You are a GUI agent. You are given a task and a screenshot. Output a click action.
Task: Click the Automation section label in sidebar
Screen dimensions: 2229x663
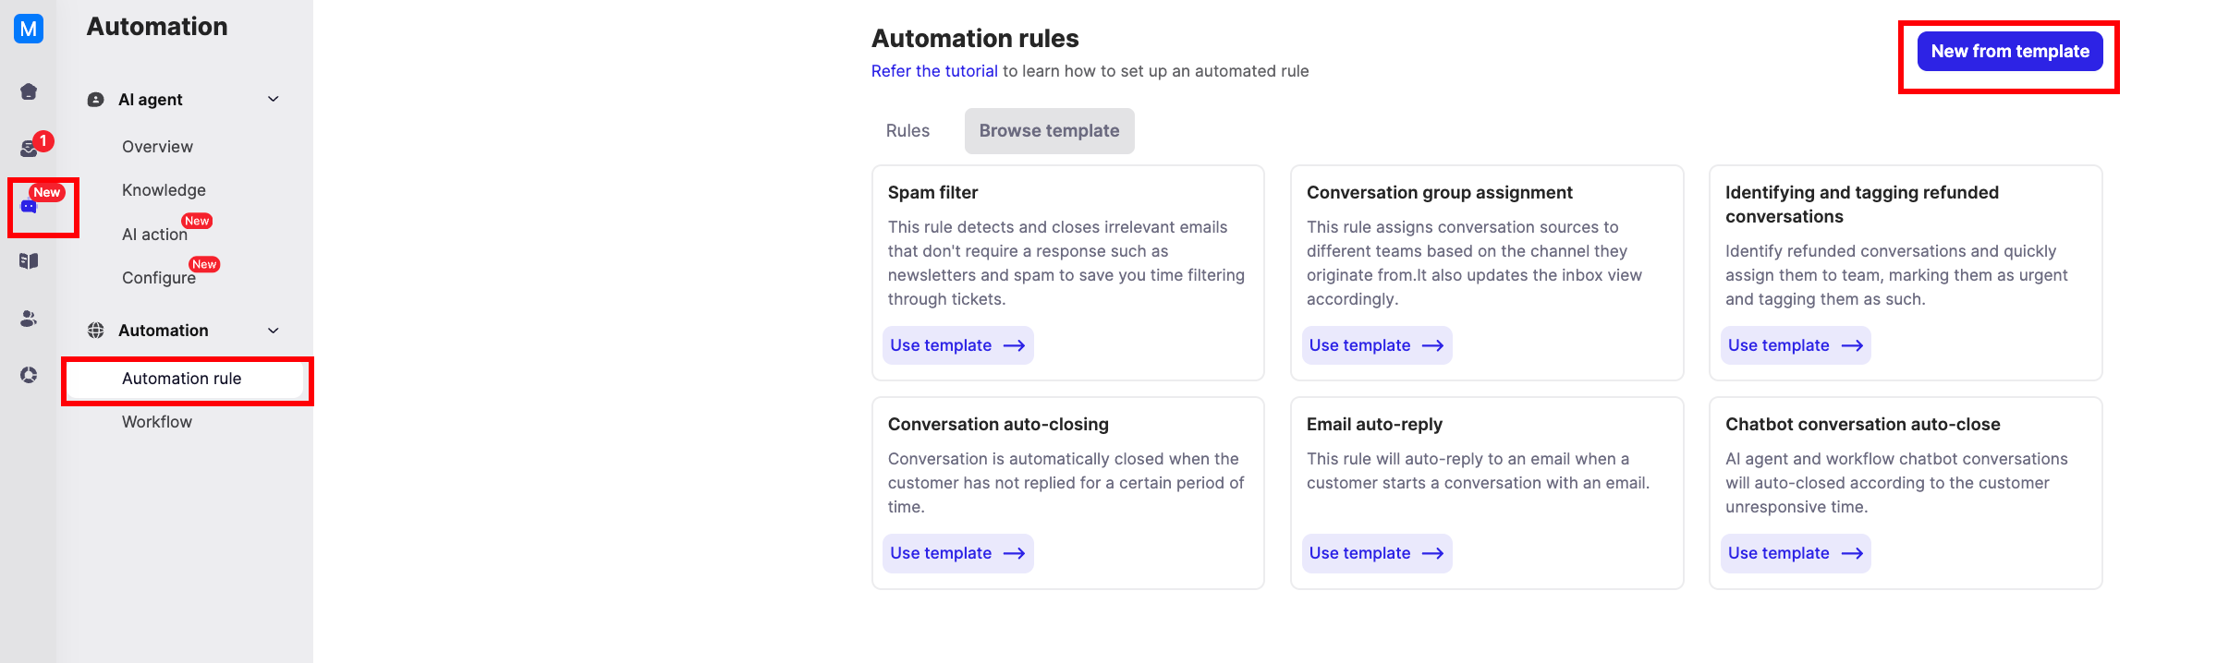coord(163,331)
